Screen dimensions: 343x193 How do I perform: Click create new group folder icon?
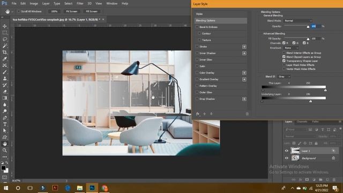pos(320,180)
